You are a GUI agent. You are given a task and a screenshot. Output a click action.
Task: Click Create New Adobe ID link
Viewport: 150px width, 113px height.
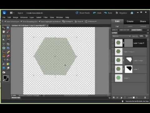(x=35, y=13)
